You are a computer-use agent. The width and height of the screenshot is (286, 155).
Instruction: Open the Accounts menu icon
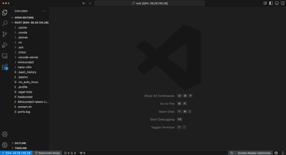(5, 134)
